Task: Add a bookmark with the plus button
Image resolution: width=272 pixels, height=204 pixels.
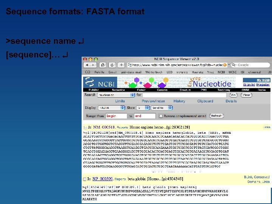Action: (121, 65)
